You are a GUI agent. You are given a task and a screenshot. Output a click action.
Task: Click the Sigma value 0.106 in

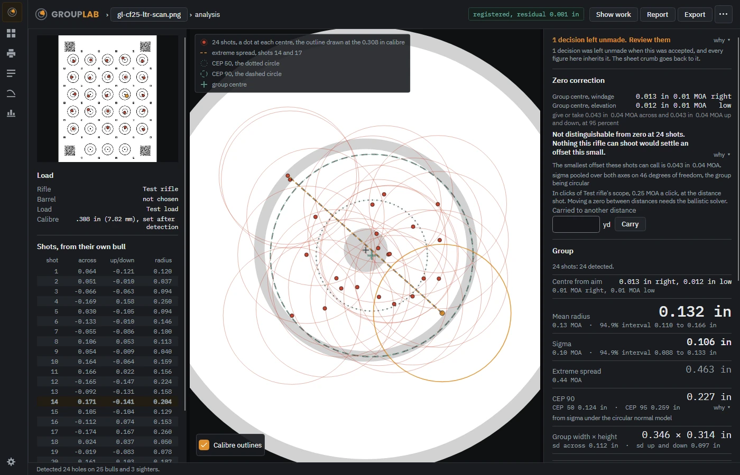pos(709,342)
